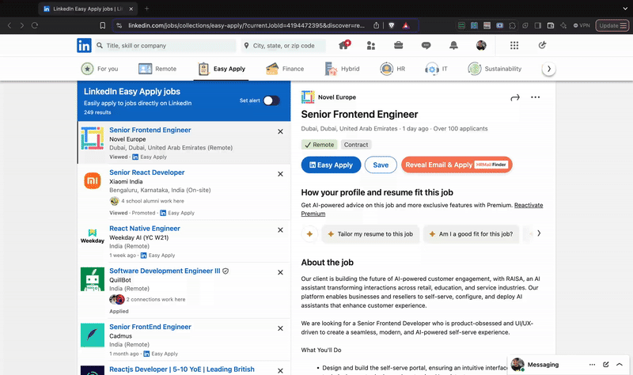This screenshot has height=375, width=633.
Task: Click Am I a good fit chip
Action: point(471,234)
